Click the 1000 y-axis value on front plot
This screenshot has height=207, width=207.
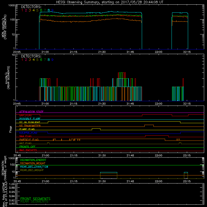point(12,5)
